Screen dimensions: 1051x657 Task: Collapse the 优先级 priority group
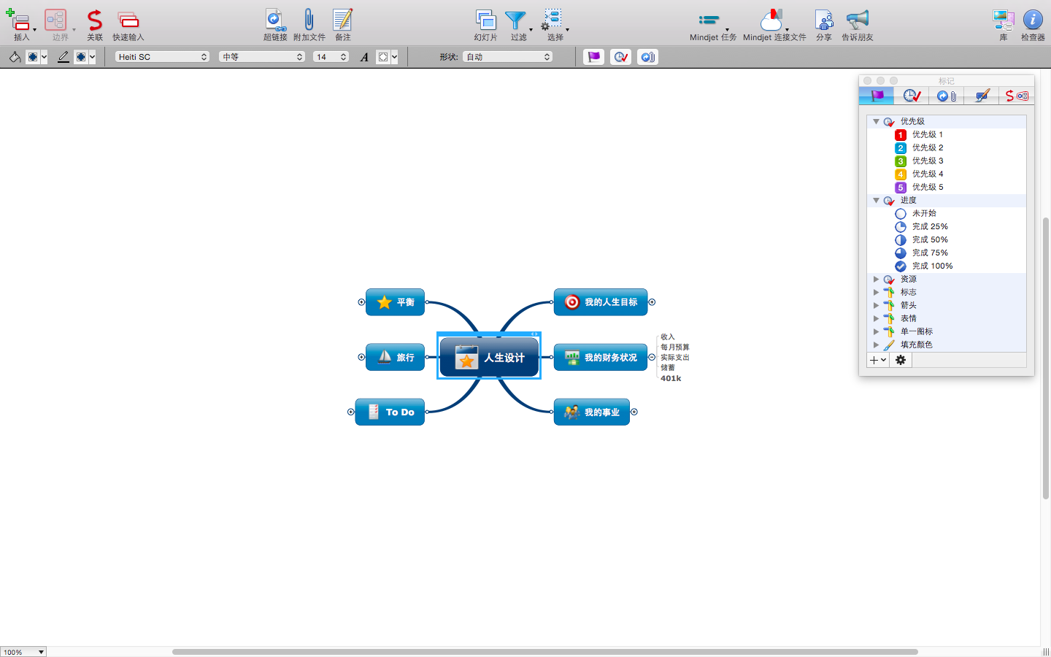(876, 121)
